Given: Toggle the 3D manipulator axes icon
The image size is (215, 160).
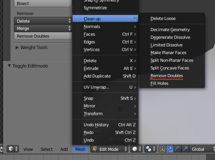Looking at the screenshot, I should pos(162,149).
